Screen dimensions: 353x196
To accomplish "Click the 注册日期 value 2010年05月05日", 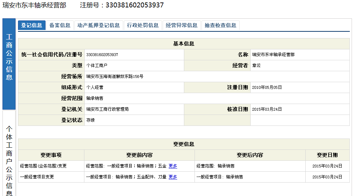I will 267,87.
